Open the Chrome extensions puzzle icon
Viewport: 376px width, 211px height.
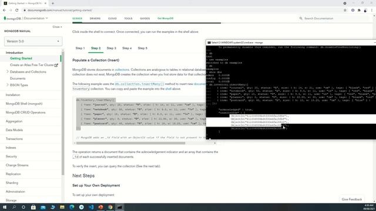coord(359,11)
